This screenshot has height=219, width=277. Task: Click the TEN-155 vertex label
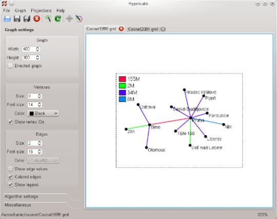click(186, 134)
